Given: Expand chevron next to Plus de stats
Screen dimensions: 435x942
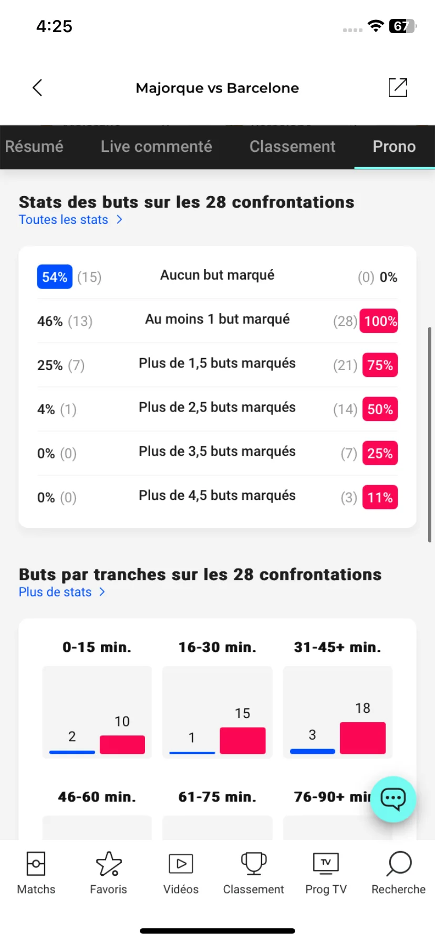Looking at the screenshot, I should click(102, 592).
